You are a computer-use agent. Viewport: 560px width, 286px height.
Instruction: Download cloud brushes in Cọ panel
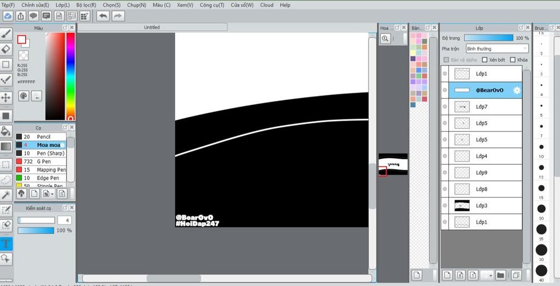[x=21, y=194]
